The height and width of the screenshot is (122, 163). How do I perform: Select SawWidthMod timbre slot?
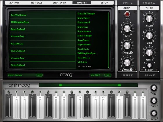tap(43, 15)
